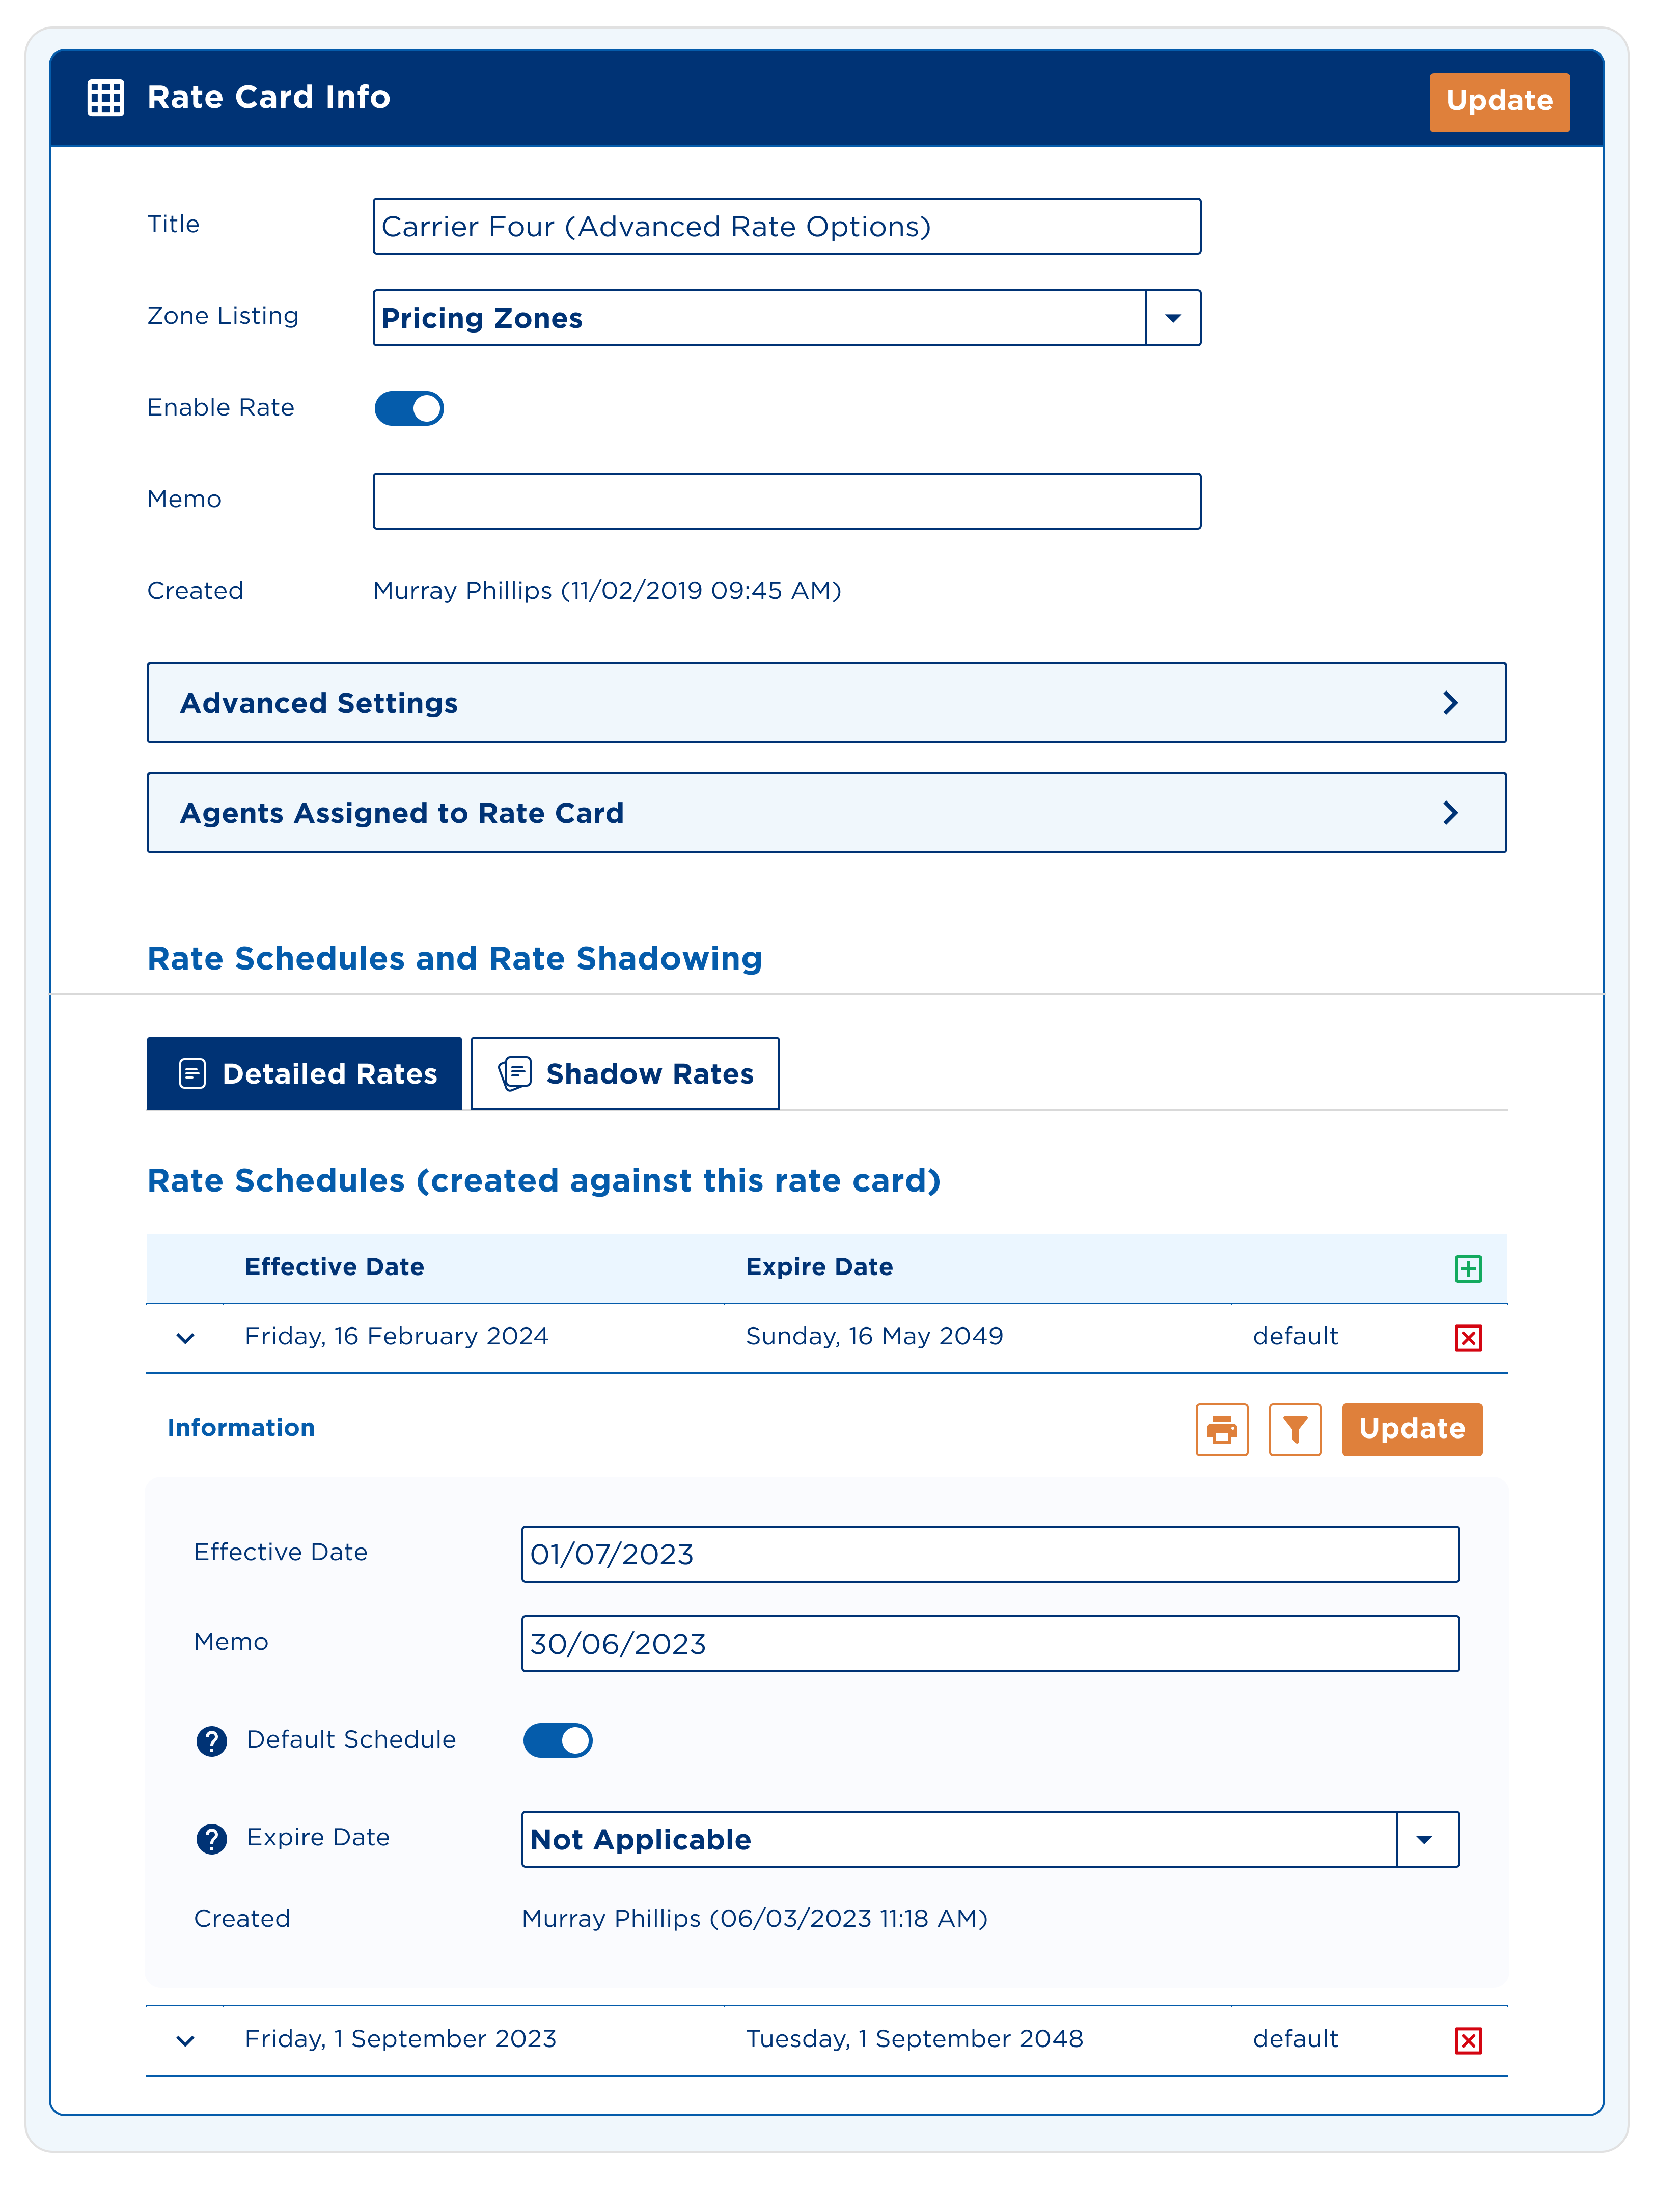Click the orange Update button near Information
Image resolution: width=1654 pixels, height=2212 pixels.
point(1411,1430)
